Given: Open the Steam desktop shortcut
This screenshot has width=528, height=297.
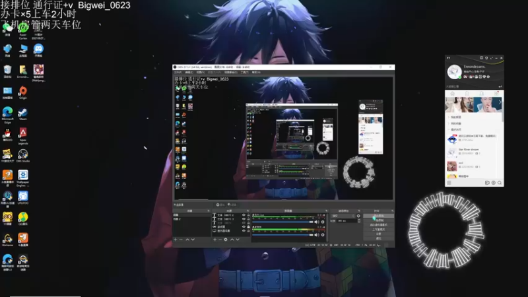Looking at the screenshot, I should [x=23, y=114].
